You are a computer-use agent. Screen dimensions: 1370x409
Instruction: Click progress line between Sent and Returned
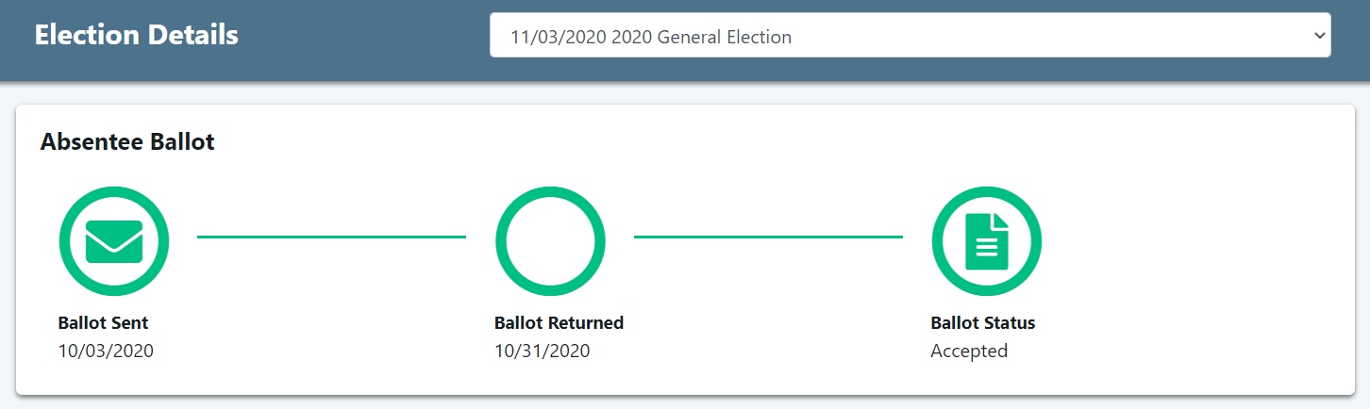(331, 237)
